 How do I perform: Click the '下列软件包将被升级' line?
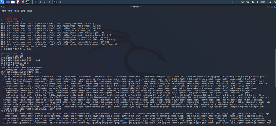tap(12, 111)
